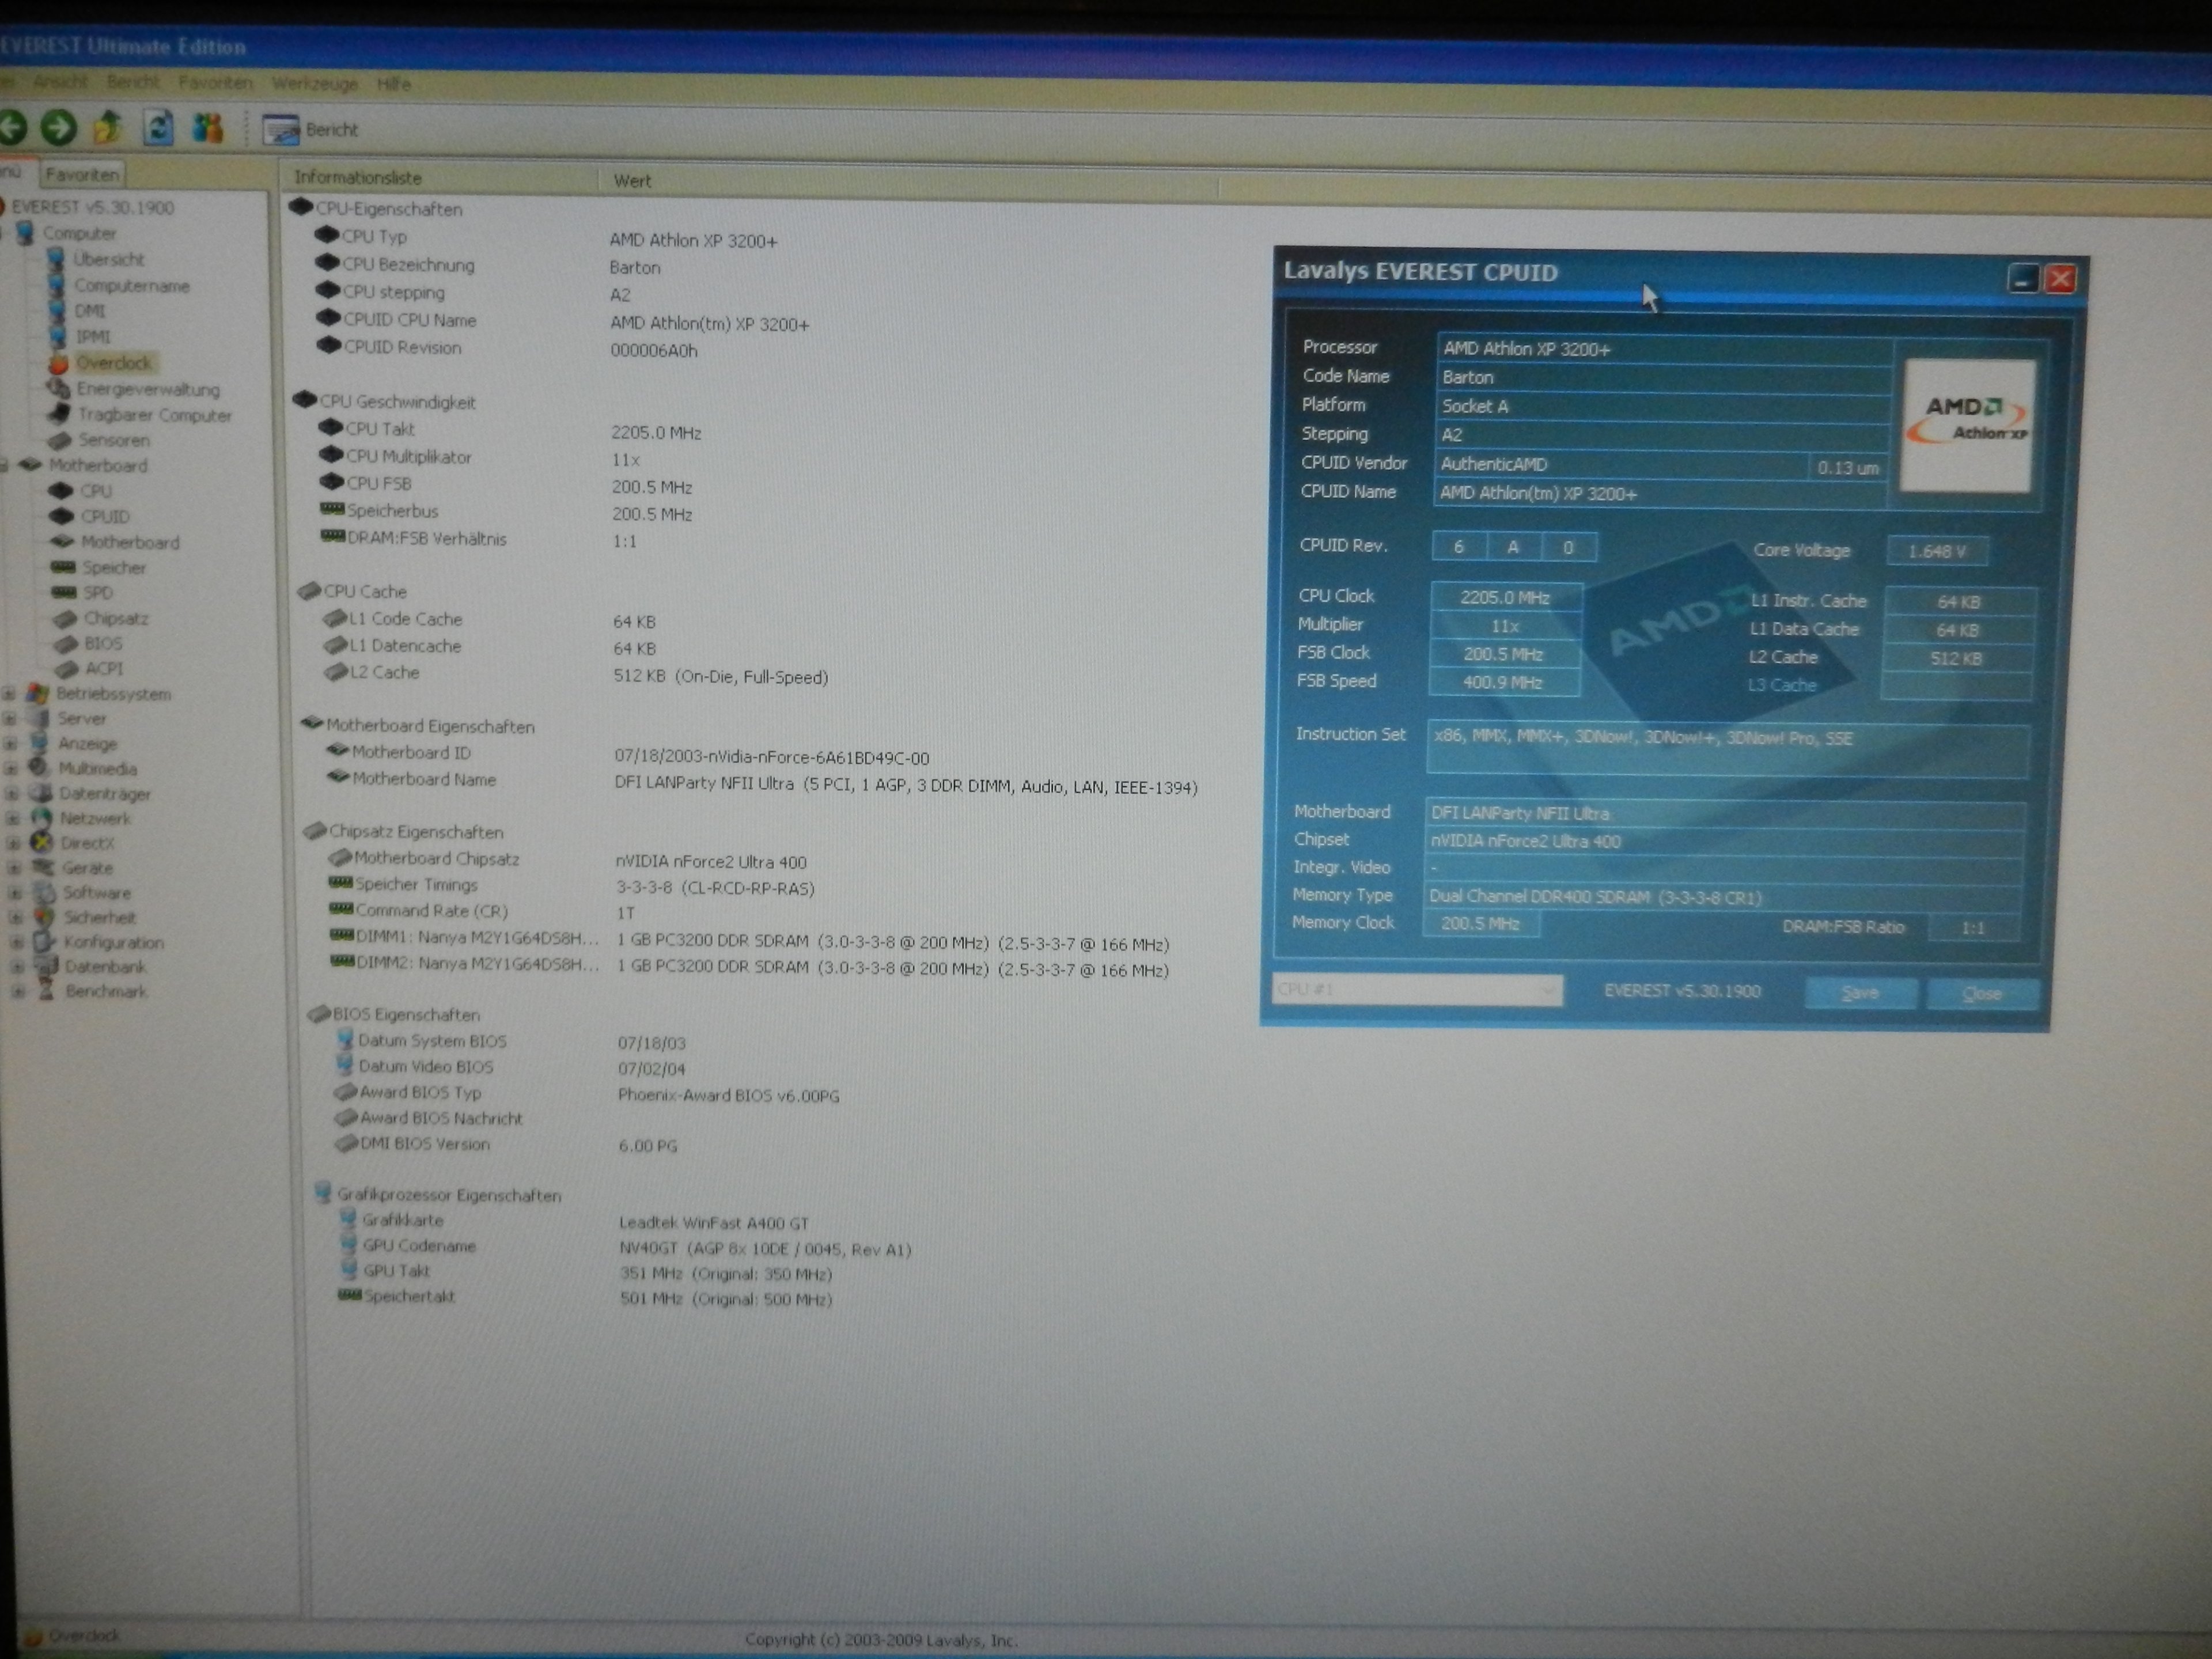Select the Award BIOS Typ row
The image size is (2212, 1659).
(586, 1094)
